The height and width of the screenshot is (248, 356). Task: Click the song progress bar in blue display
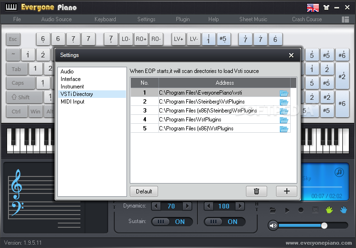pos(323,187)
